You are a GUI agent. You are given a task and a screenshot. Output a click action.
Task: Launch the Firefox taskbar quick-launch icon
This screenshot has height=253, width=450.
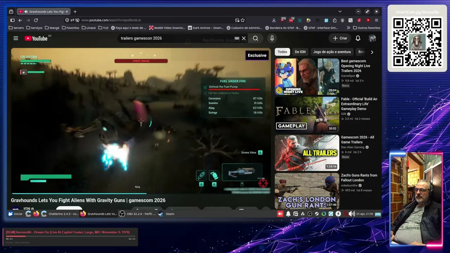pos(36,214)
